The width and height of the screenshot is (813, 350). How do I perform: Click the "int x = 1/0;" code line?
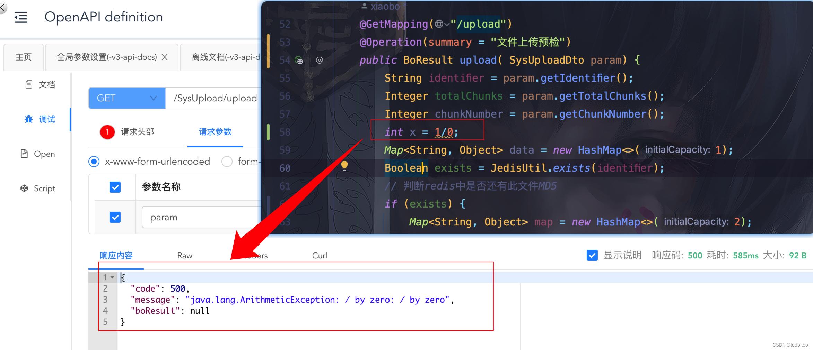421,132
